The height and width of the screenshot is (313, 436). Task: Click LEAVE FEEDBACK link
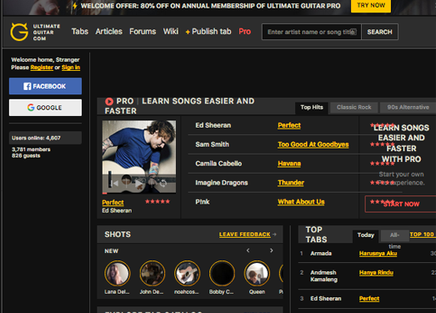pos(245,235)
